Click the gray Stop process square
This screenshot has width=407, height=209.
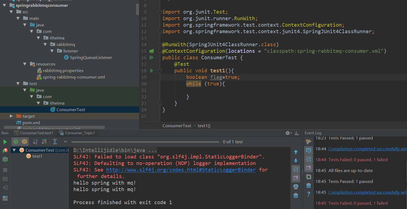(x=5, y=170)
